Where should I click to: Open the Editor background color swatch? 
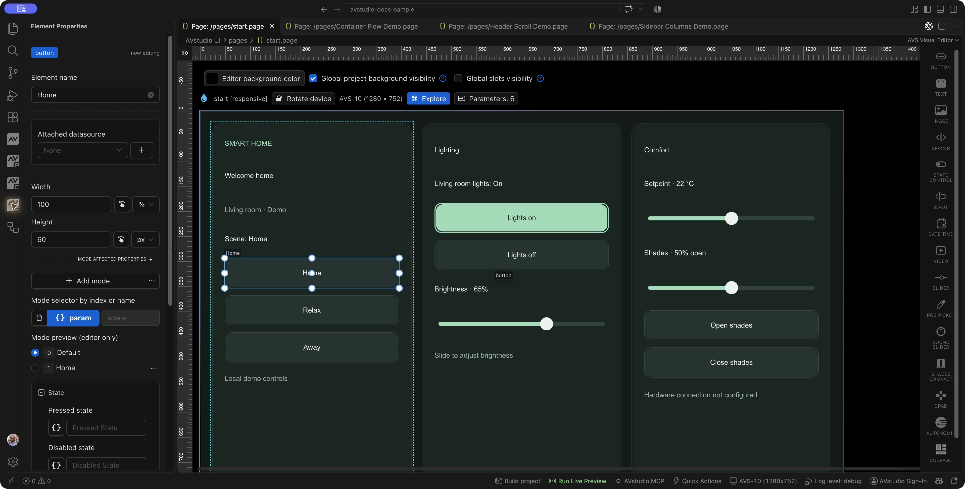[x=212, y=78]
